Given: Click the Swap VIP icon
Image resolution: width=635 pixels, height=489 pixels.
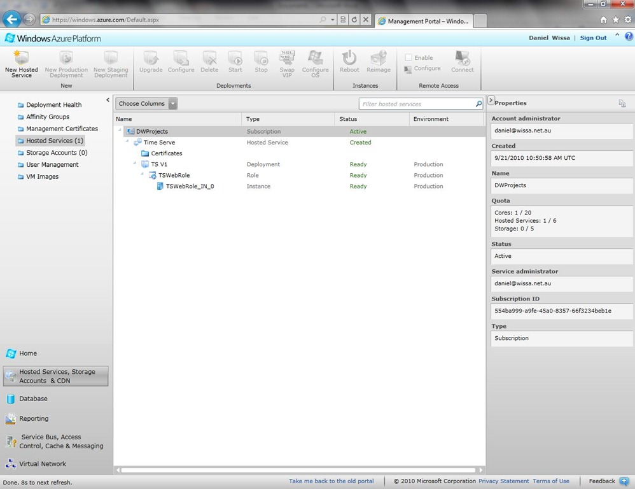Looking at the screenshot, I should (287, 58).
